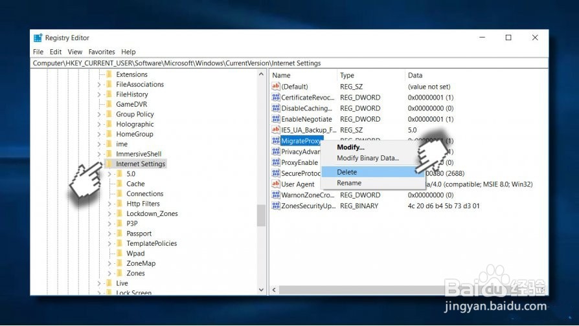The height and width of the screenshot is (326, 579).
Task: Click the Lockdown_Zones folder icon
Action: pyautogui.click(x=119, y=213)
